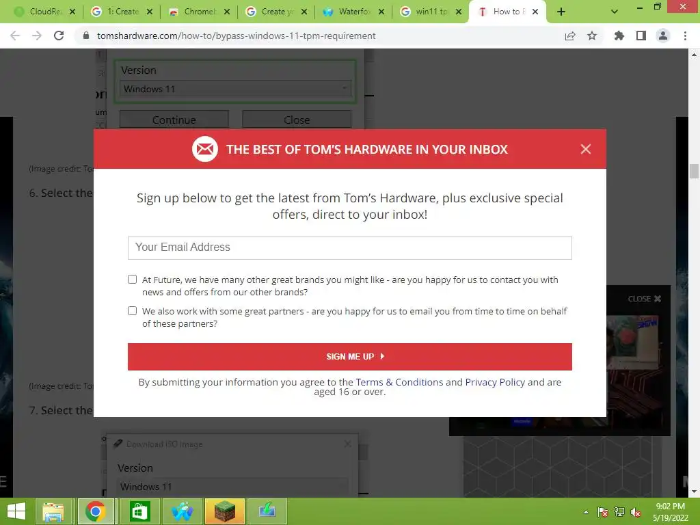Close the Waterfox tab

coord(381,12)
